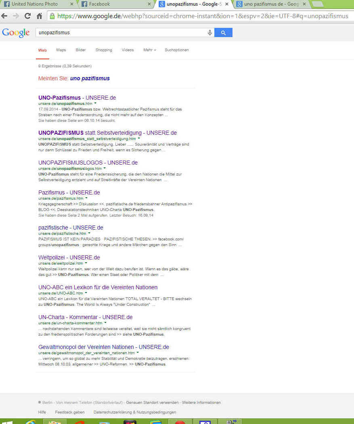Open Suchoptionen search tools
Screen dimensions: 354x424
point(177,50)
